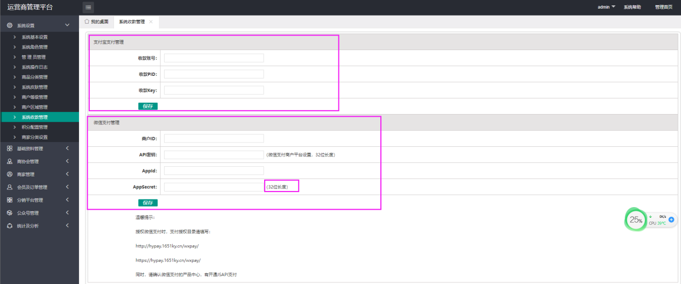Viewport: 681px width, 284px height.
Task: Click the AppSecret input field
Action: point(214,187)
